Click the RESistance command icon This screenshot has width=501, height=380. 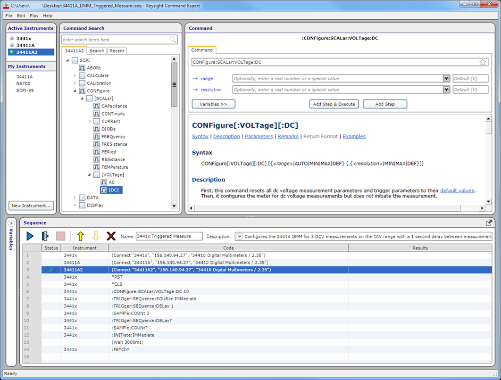[97, 159]
